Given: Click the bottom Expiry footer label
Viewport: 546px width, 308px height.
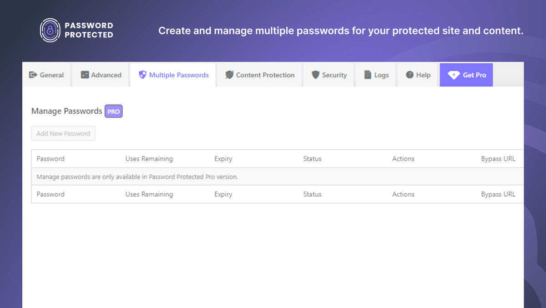Looking at the screenshot, I should (223, 194).
